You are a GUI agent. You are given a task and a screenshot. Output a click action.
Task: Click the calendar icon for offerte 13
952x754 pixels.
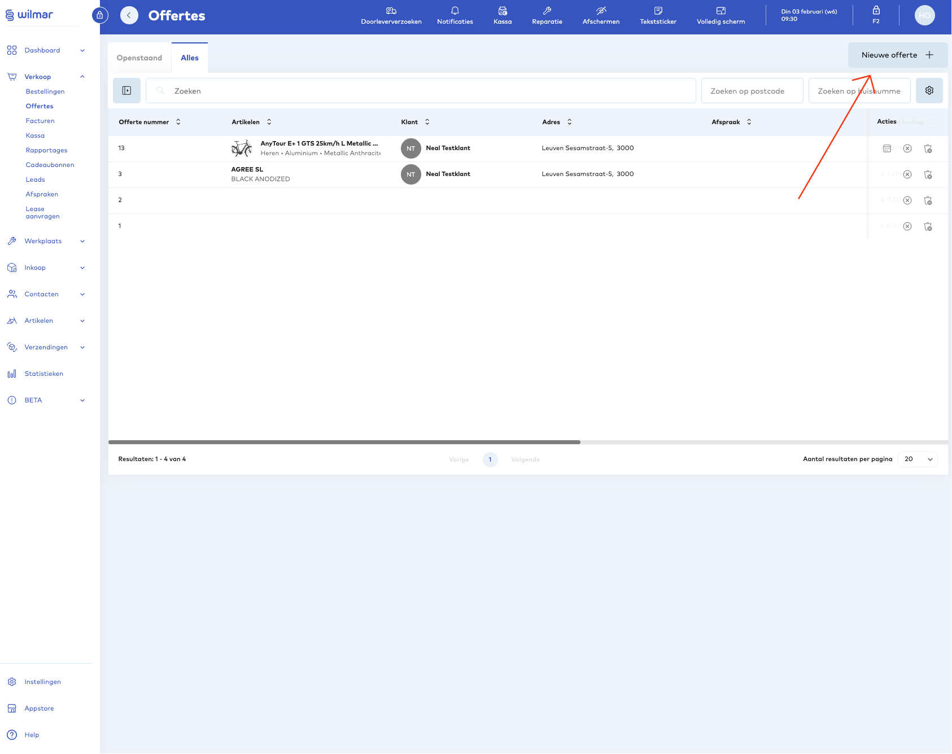(887, 148)
